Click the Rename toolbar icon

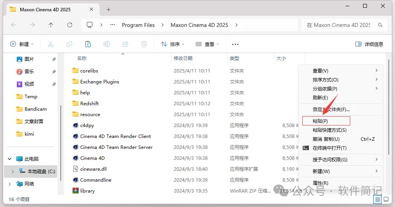click(107, 44)
